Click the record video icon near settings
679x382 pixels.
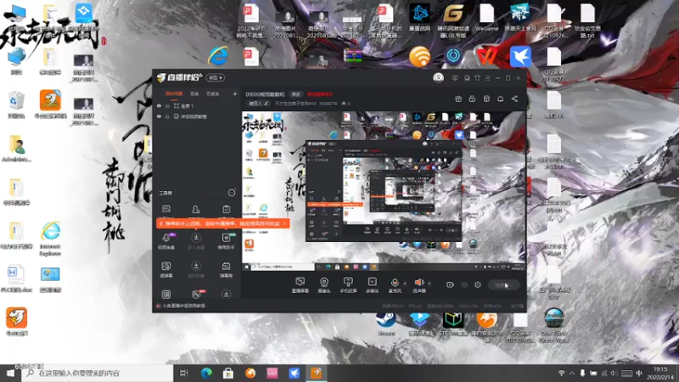pos(450,284)
